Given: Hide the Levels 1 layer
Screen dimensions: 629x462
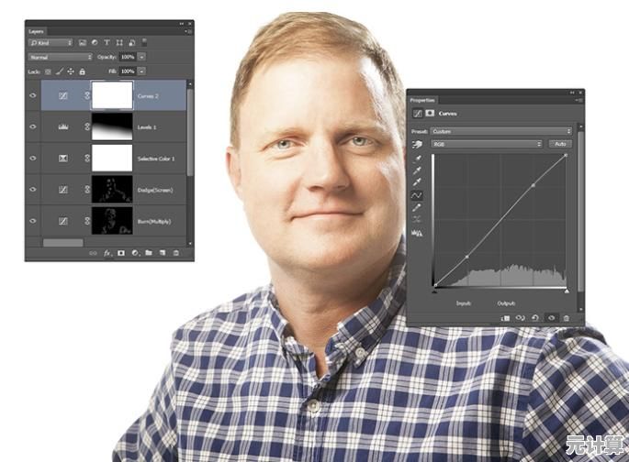Looking at the screenshot, I should (x=33, y=126).
